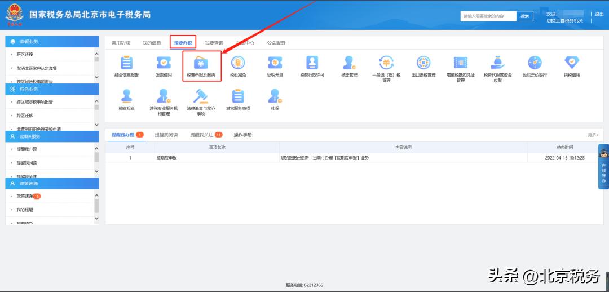This screenshot has width=609, height=292.
Task: Open the 核定管理 icon
Action: coord(349,63)
